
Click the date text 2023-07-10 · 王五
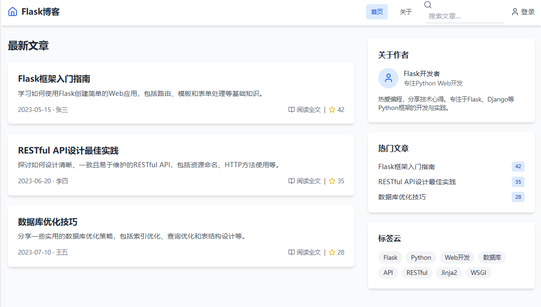(43, 252)
